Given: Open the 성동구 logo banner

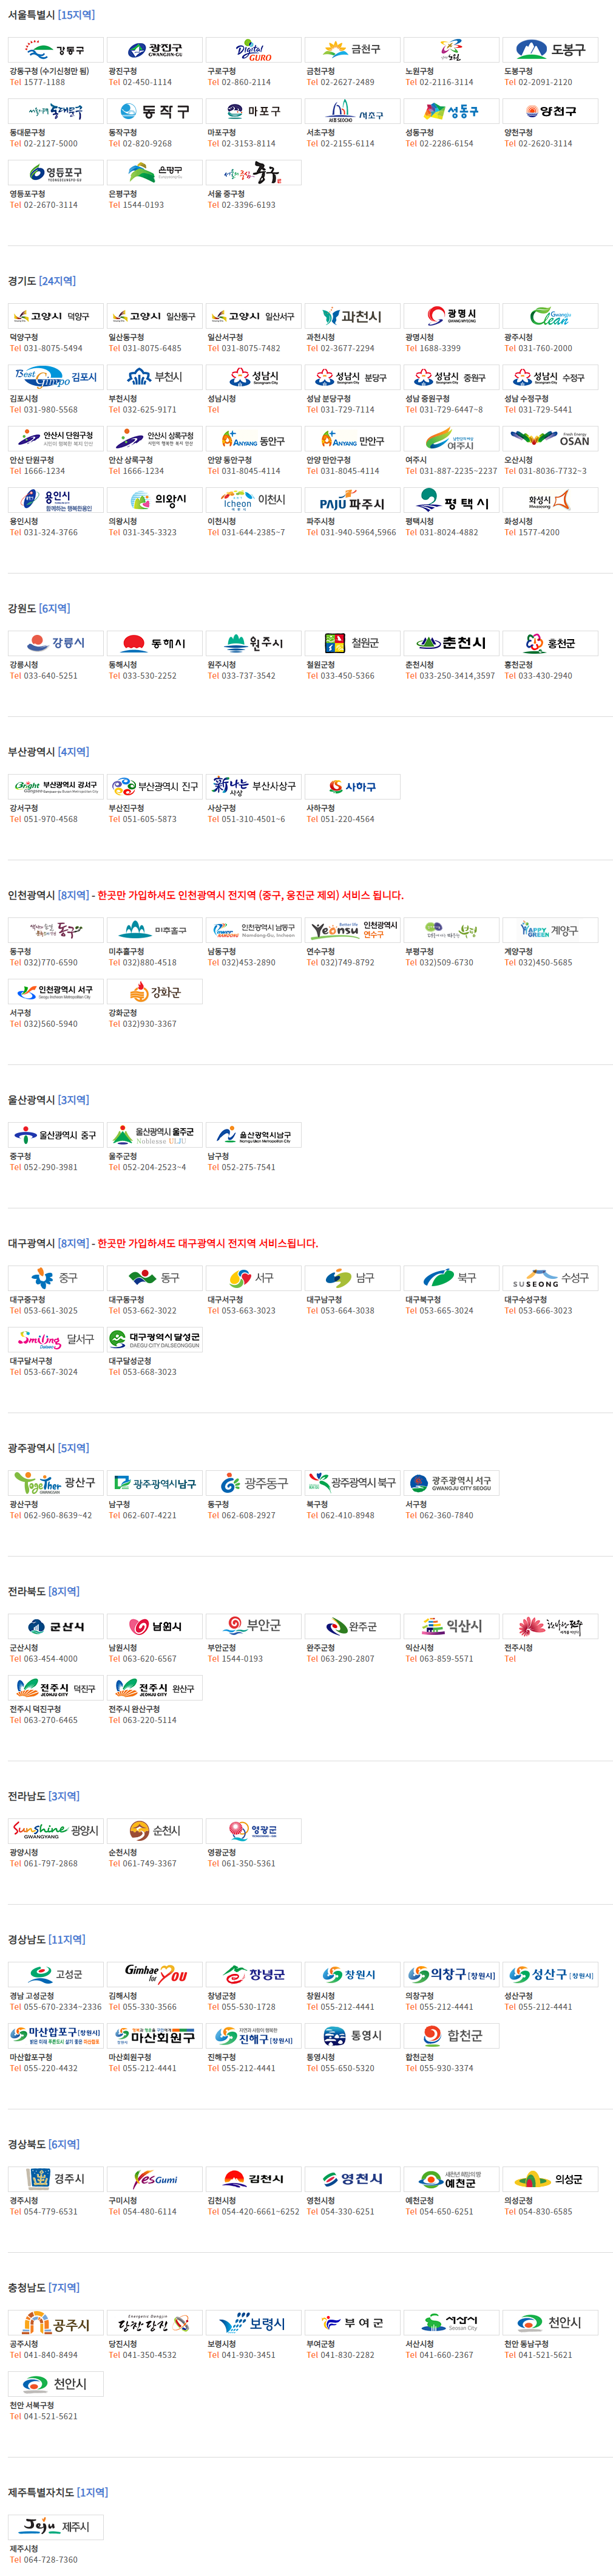Looking at the screenshot, I should 452,111.
